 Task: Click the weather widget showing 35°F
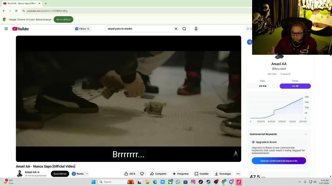pos(9,182)
